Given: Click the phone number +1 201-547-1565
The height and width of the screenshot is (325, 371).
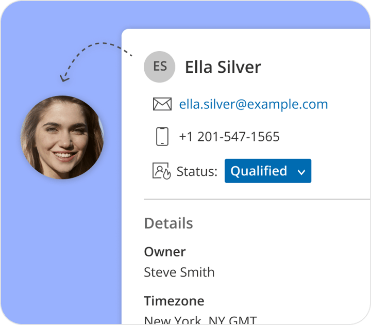Looking at the screenshot, I should (229, 137).
